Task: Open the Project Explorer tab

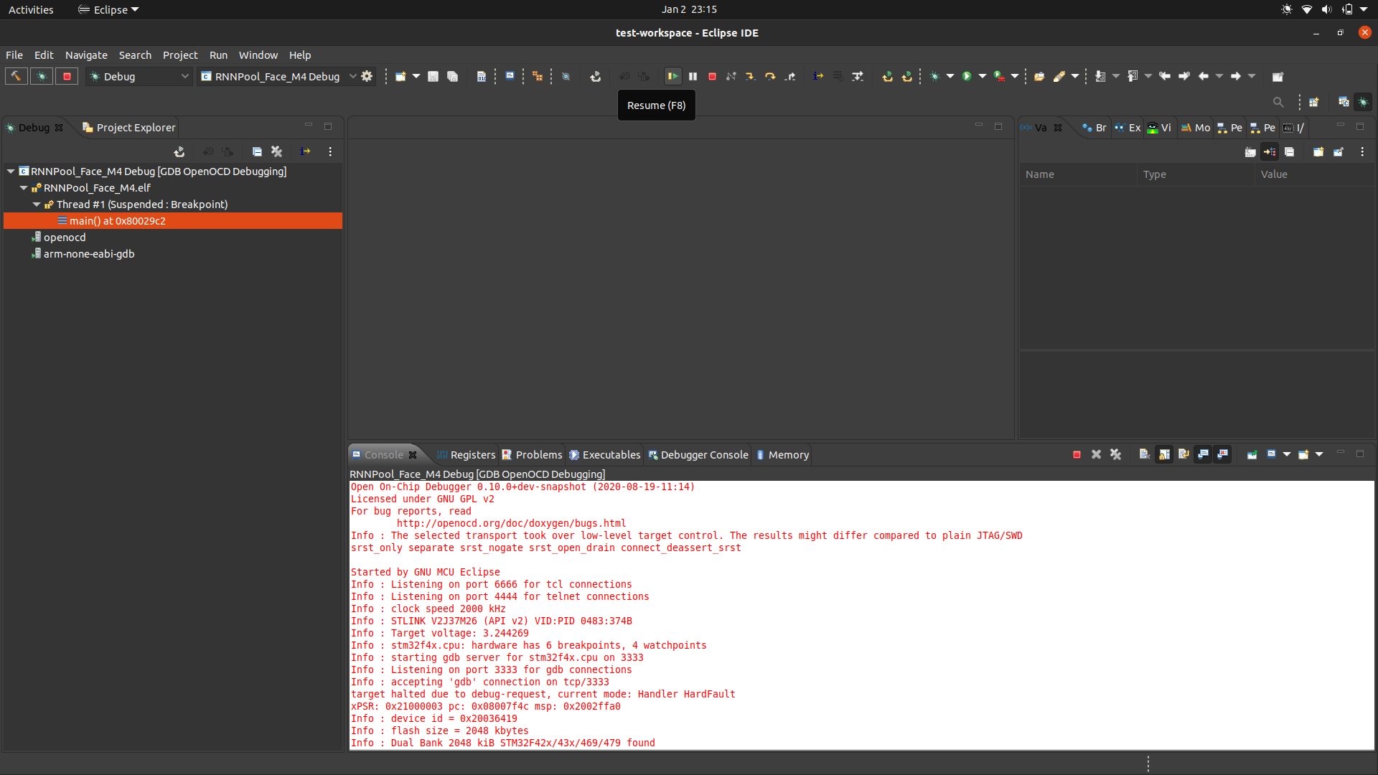Action: (135, 128)
